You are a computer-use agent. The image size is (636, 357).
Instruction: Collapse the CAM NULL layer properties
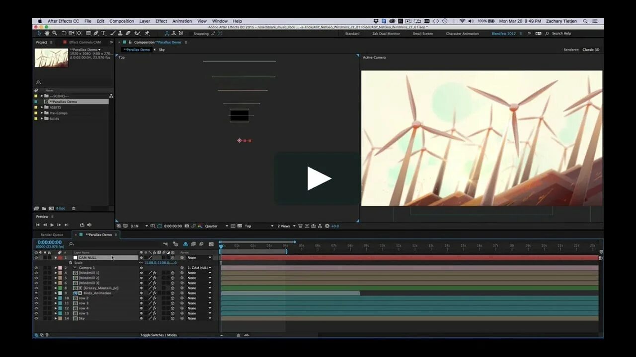[56, 258]
